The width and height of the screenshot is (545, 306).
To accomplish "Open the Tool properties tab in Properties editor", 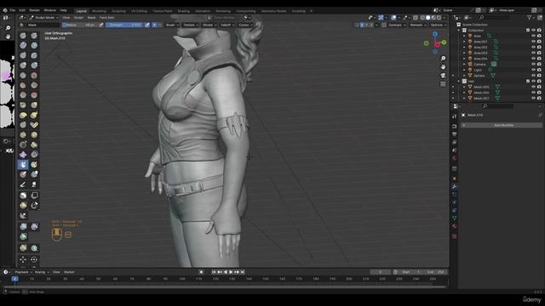I will 454,116.
